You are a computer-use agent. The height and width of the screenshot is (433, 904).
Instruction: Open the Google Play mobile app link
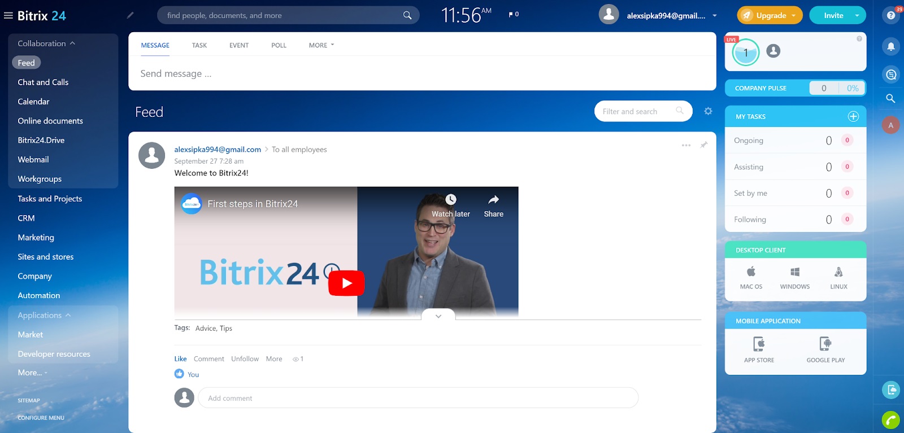825,349
